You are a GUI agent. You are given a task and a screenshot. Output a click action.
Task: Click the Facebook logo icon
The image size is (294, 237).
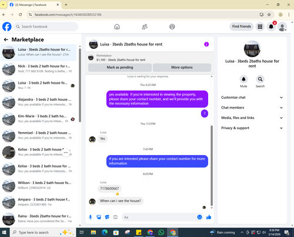7,27
